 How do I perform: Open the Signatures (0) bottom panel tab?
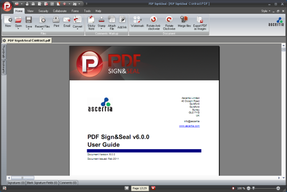click(x=16, y=182)
